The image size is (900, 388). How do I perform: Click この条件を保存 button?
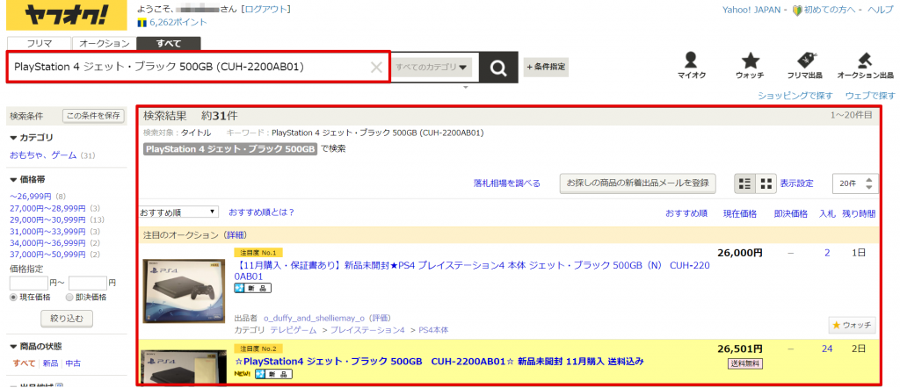coord(93,116)
